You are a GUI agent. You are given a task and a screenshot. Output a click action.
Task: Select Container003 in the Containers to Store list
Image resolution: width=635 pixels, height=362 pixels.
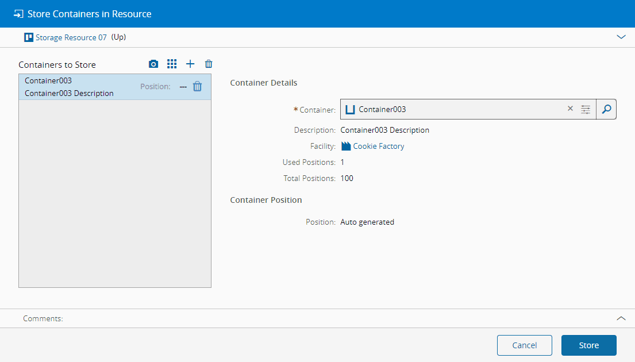click(75, 87)
